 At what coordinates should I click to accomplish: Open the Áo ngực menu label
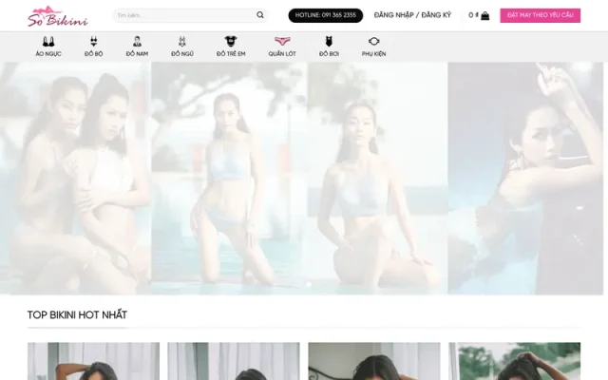pyautogui.click(x=48, y=54)
